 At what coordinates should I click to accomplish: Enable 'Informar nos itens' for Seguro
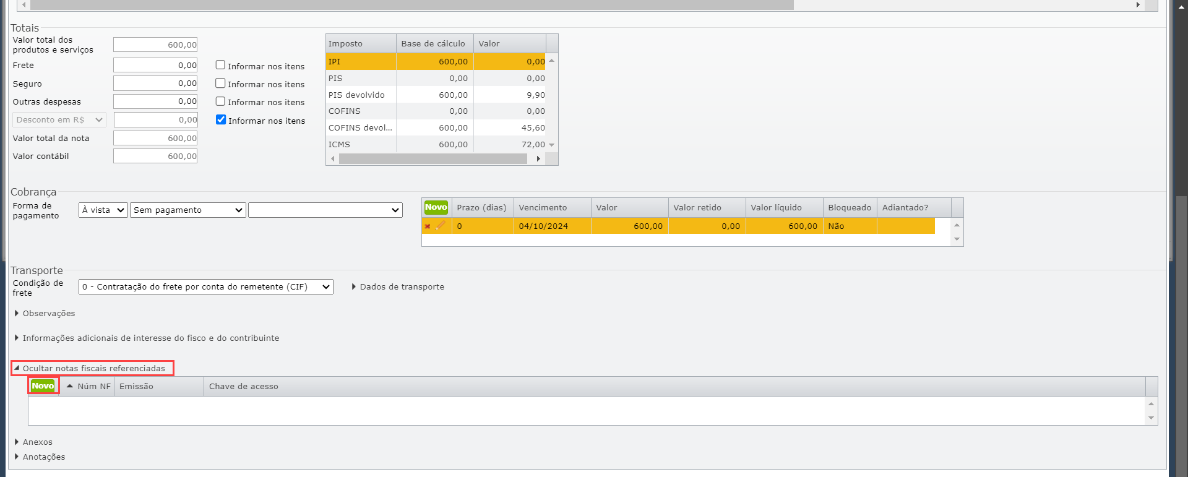220,83
